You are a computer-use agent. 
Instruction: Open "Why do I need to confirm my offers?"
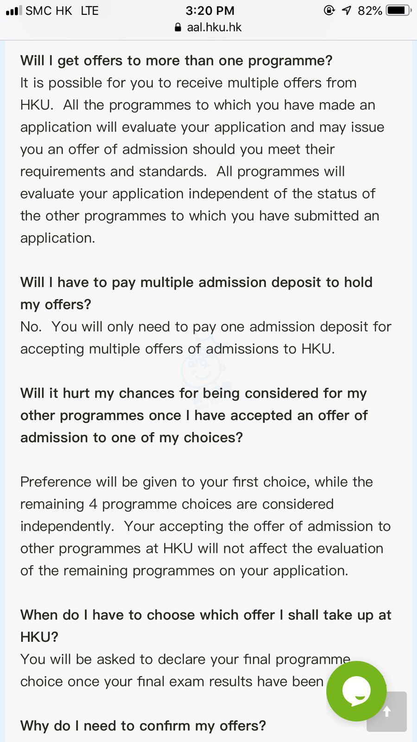(x=143, y=726)
